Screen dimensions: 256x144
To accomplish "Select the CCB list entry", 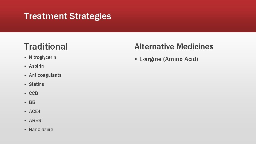I will pyautogui.click(x=34, y=93).
